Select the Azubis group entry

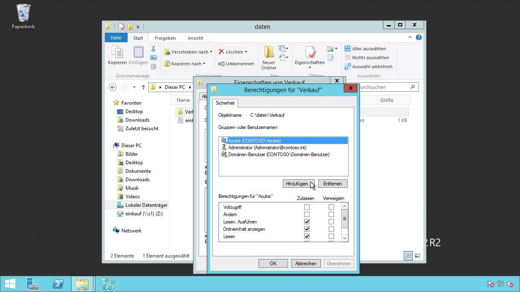284,141
